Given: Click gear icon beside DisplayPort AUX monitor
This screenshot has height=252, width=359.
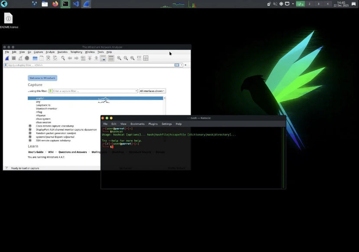Looking at the screenshot, I should pyautogui.click(x=30, y=129).
